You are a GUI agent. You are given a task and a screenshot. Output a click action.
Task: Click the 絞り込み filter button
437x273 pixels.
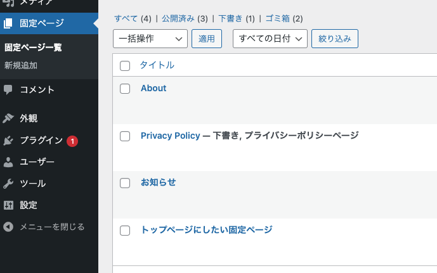point(335,39)
